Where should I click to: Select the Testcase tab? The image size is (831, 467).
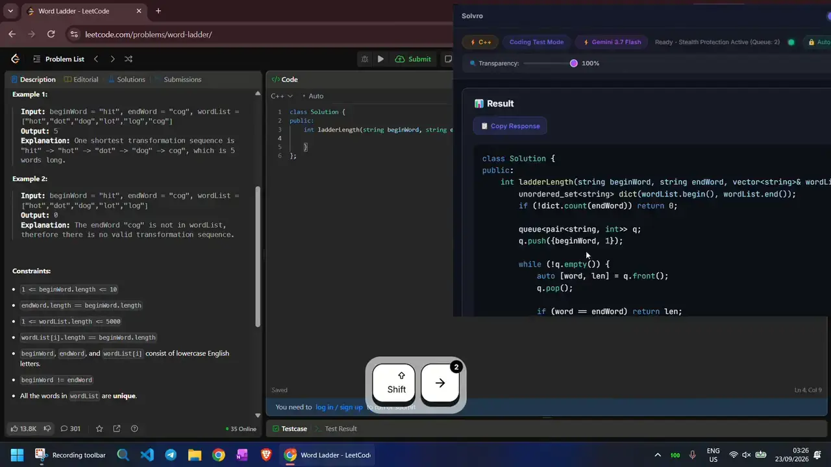click(290, 429)
